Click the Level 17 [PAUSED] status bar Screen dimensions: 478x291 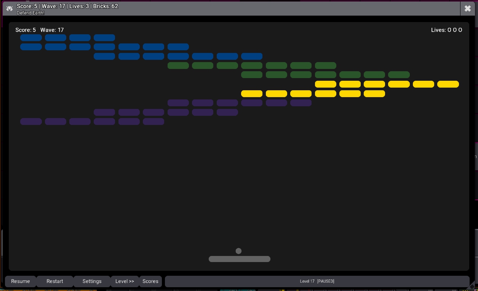(317, 281)
